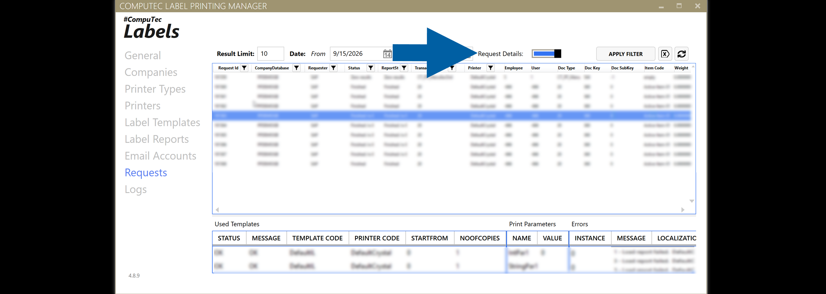Click the Doc Key column header
This screenshot has height=294, width=826.
[592, 68]
